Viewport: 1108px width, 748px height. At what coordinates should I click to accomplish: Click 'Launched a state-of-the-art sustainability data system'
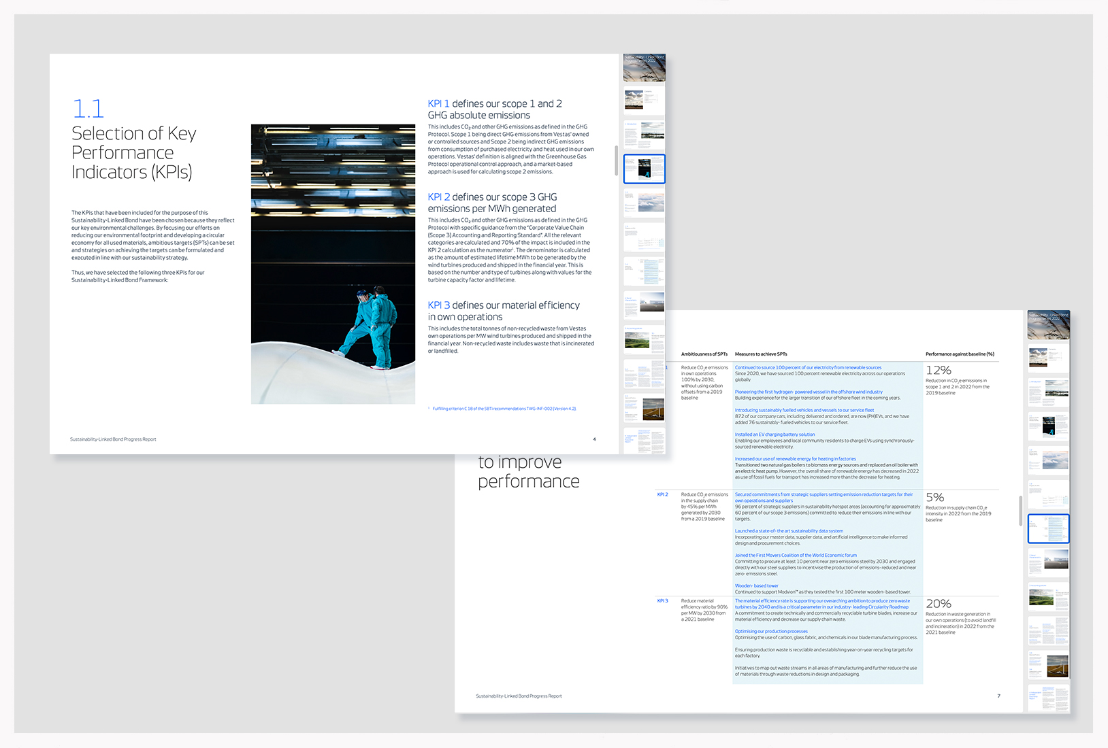[789, 531]
